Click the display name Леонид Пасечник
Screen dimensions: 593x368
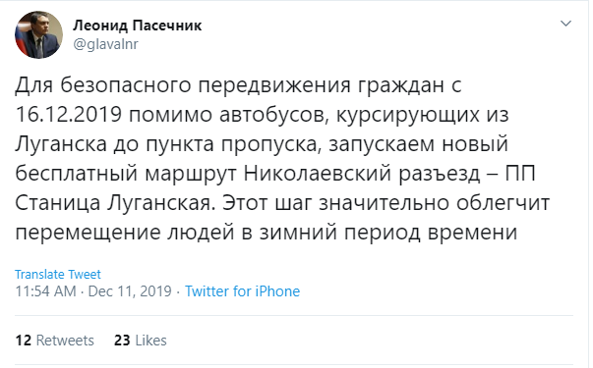(138, 26)
